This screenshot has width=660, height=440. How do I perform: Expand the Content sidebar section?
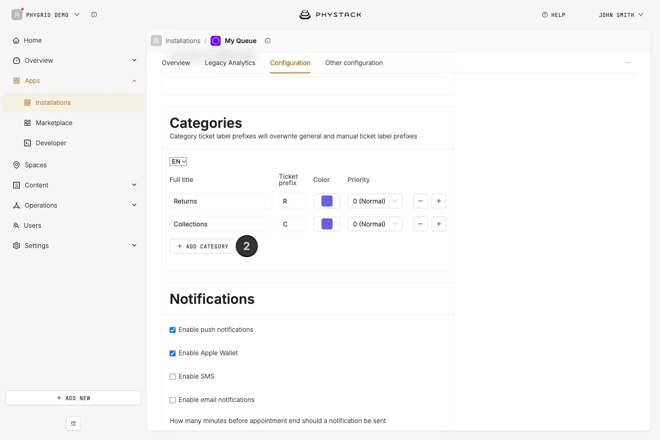click(x=134, y=185)
